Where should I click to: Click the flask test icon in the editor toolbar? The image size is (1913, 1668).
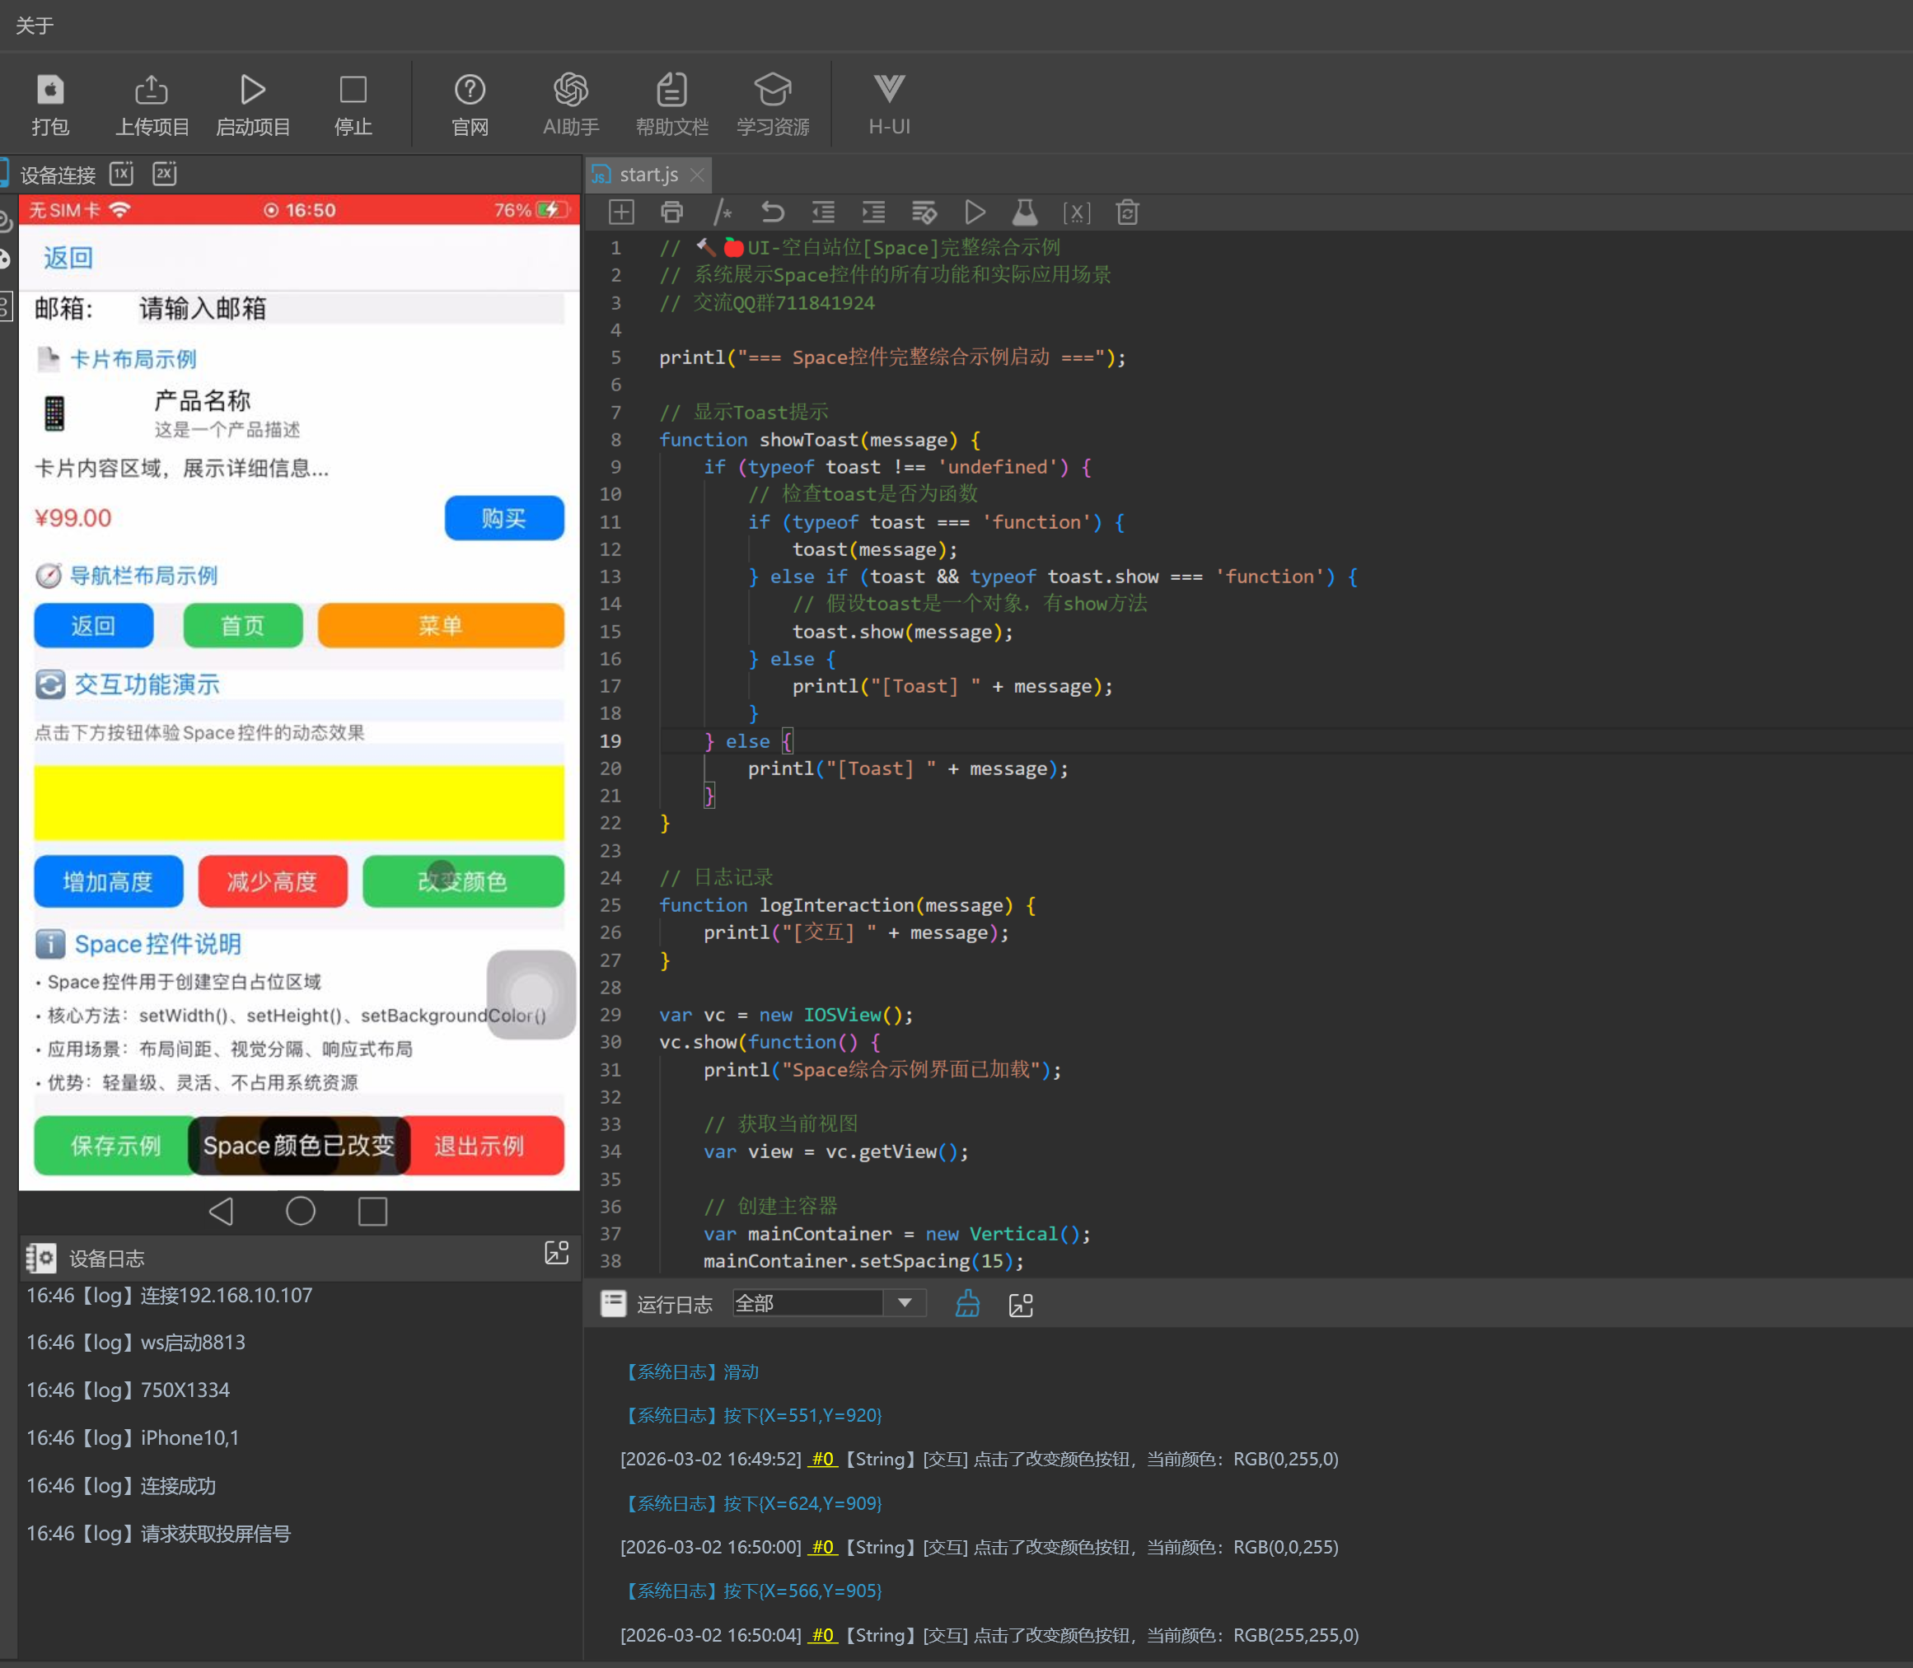1025,213
